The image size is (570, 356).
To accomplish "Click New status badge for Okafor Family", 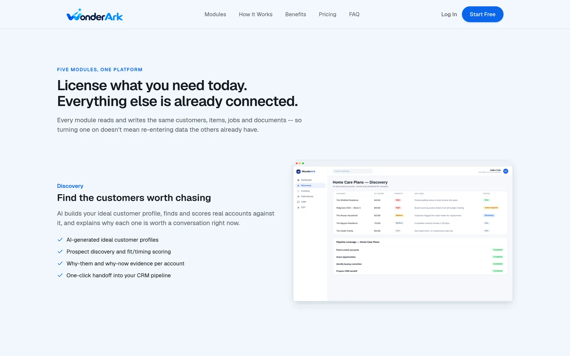I will (x=486, y=231).
